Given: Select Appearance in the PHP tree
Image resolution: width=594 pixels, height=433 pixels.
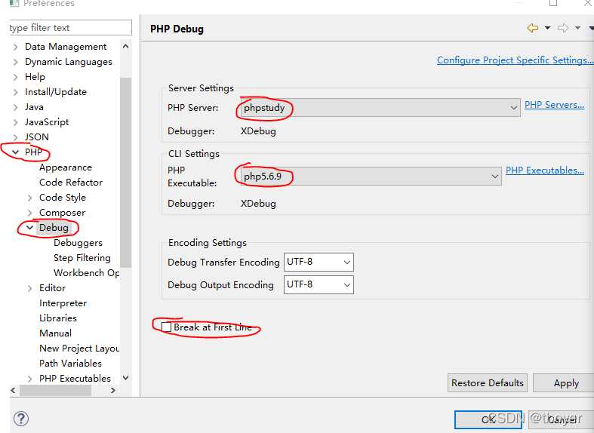Looking at the screenshot, I should point(66,167).
